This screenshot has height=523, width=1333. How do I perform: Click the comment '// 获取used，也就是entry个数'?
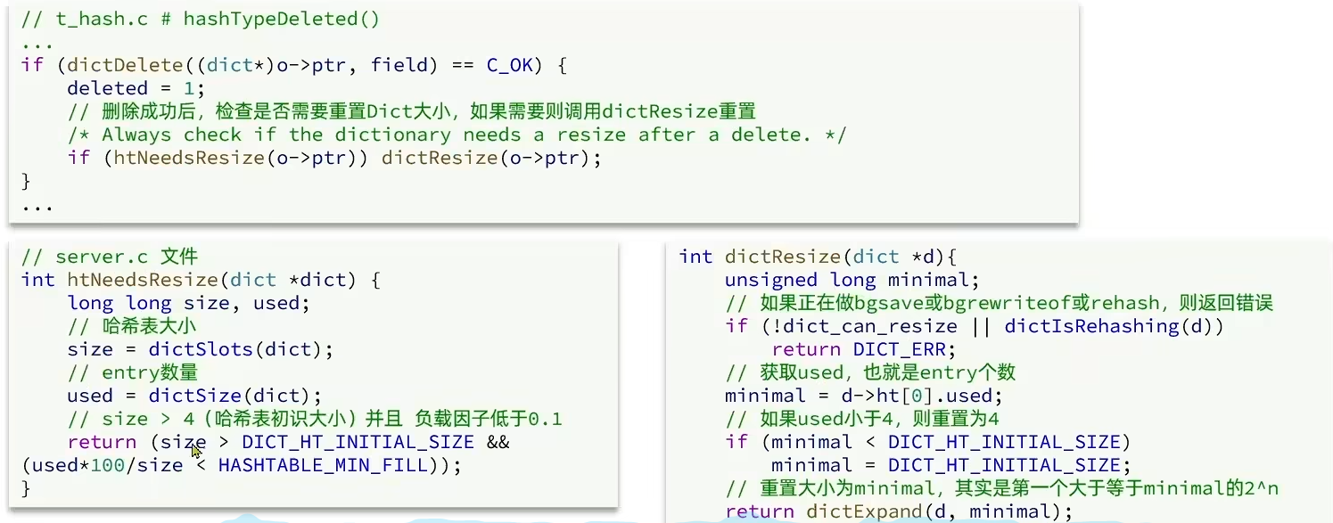click(x=870, y=372)
